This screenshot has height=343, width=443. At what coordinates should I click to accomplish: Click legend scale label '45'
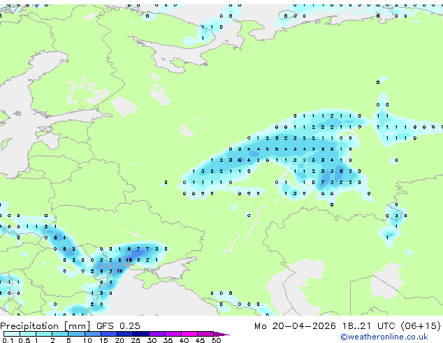point(200,340)
